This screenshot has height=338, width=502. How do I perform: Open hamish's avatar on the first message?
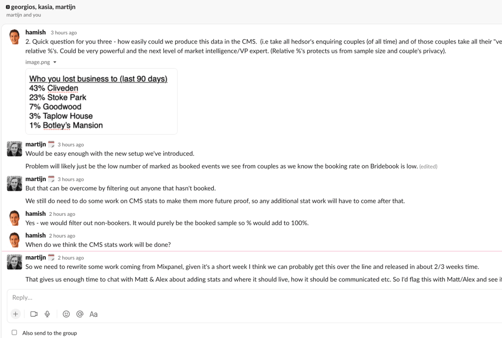[14, 37]
